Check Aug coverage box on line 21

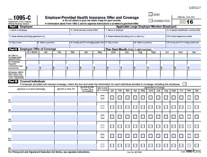[x=166, y=136]
